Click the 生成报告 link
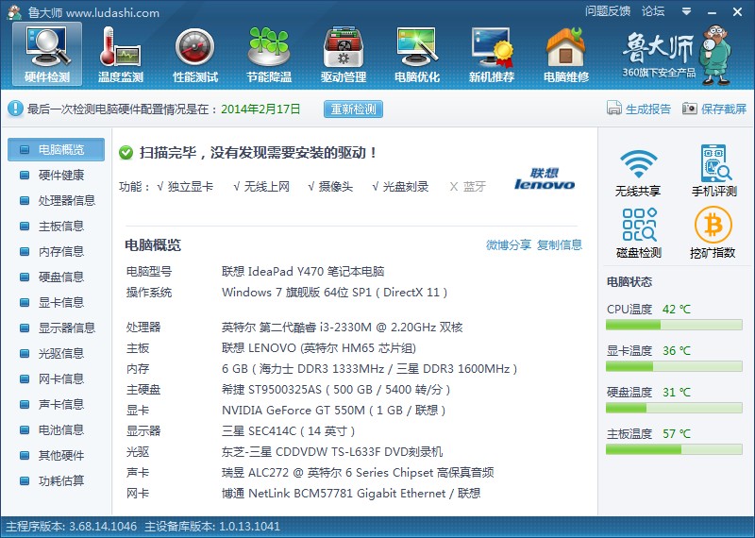 point(648,109)
